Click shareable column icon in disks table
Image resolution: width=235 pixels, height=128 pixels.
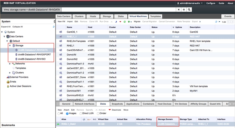coord(89,119)
